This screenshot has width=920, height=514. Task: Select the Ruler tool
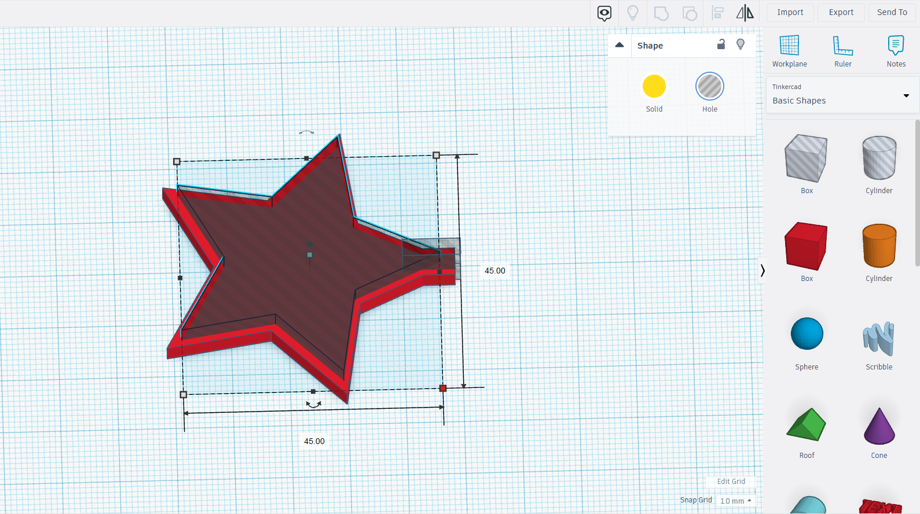coord(843,51)
